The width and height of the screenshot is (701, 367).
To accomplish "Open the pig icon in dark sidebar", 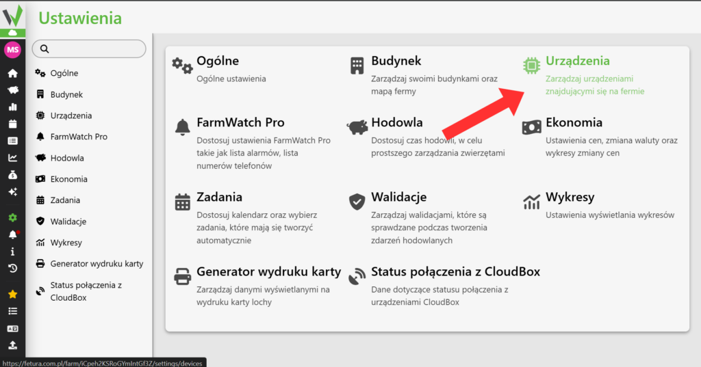I will (12, 90).
